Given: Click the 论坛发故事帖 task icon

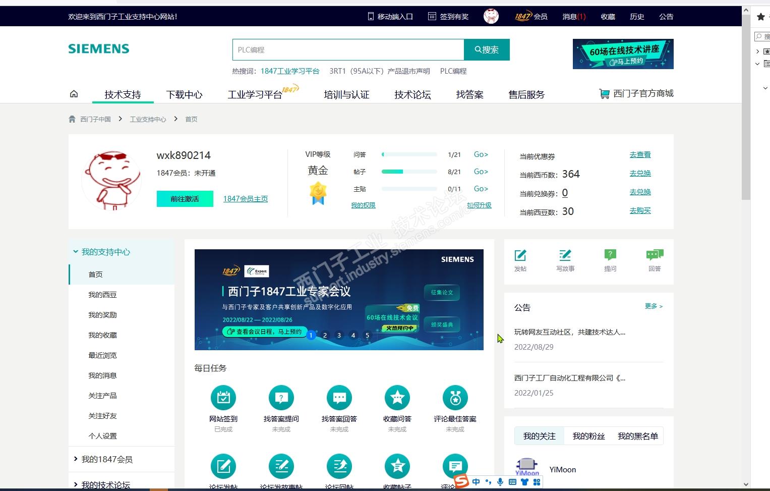Looking at the screenshot, I should click(281, 466).
